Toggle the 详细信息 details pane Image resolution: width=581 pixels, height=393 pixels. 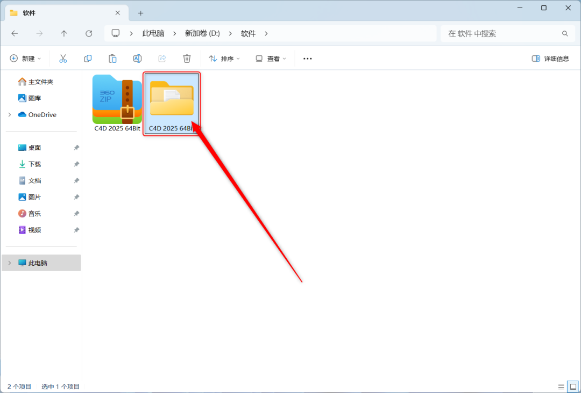click(550, 59)
